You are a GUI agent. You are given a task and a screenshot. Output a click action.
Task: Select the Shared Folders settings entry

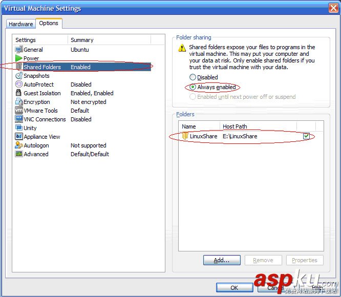[82, 67]
